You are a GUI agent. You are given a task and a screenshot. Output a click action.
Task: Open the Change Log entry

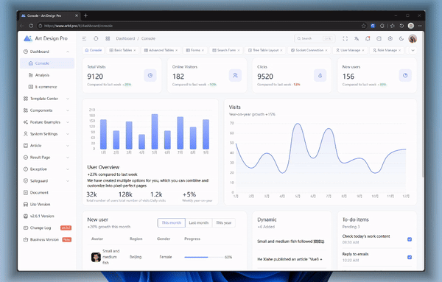click(x=47, y=228)
